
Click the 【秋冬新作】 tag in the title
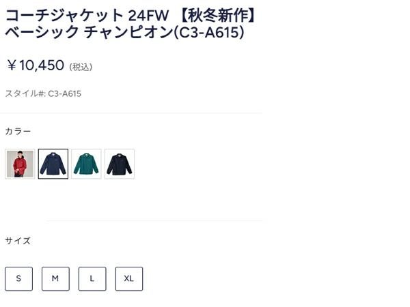[219, 16]
